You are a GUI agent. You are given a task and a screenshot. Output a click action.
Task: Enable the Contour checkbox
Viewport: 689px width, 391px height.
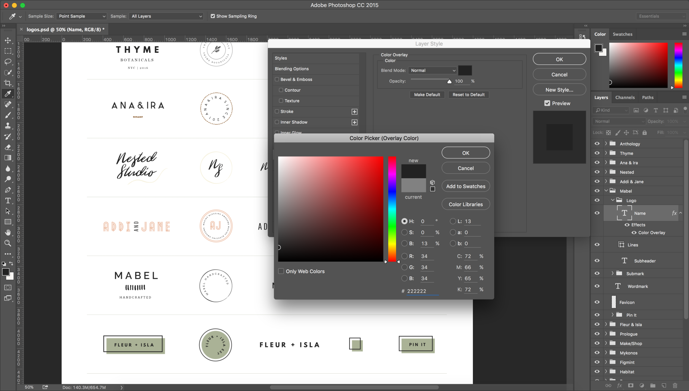click(x=281, y=90)
